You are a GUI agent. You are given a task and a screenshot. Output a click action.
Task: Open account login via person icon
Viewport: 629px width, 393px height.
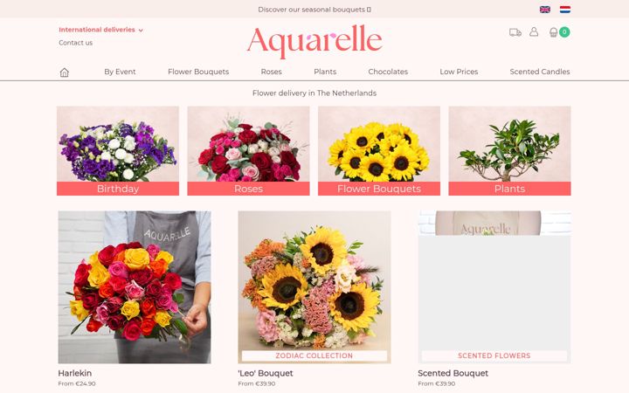(534, 31)
